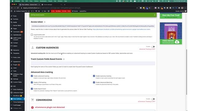The image size is (197, 111).
Task: Tick the Log all events sent checkbox
Action: [32, 35]
